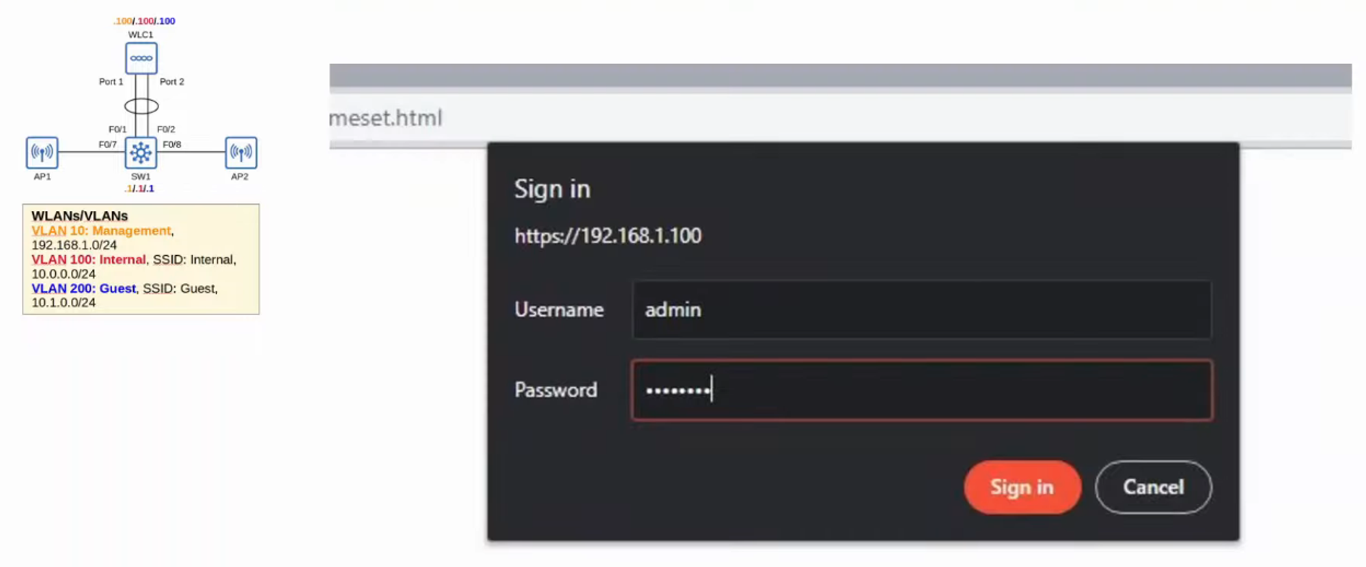Image resolution: width=1366 pixels, height=567 pixels.
Task: Click the EtherChannel ellipse on links
Action: [x=141, y=106]
